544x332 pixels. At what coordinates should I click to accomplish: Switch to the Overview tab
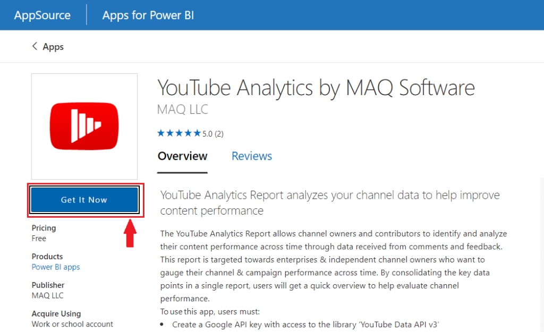click(182, 156)
